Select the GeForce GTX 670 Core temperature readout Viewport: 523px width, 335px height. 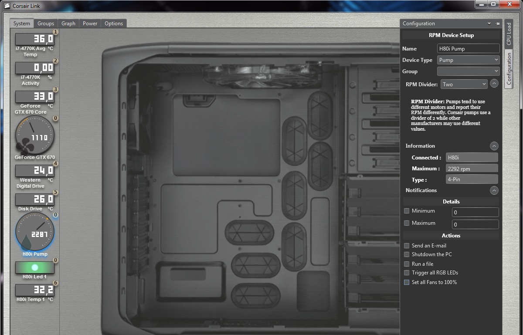point(35,96)
